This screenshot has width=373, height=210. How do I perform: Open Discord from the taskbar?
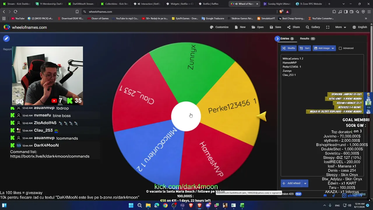(x=208, y=205)
